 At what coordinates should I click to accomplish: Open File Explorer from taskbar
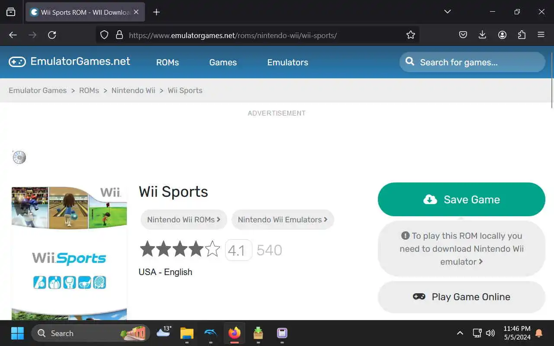pos(187,333)
